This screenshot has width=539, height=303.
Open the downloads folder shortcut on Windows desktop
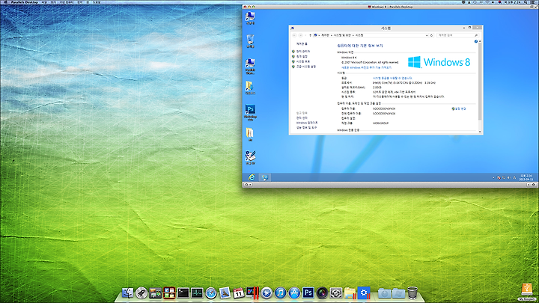coord(250,88)
